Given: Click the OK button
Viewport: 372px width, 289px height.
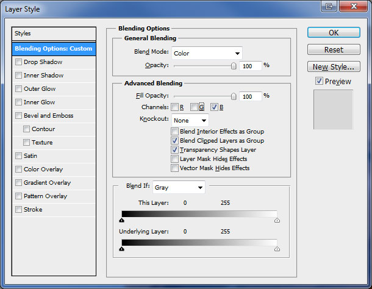Looking at the screenshot, I should [x=333, y=33].
